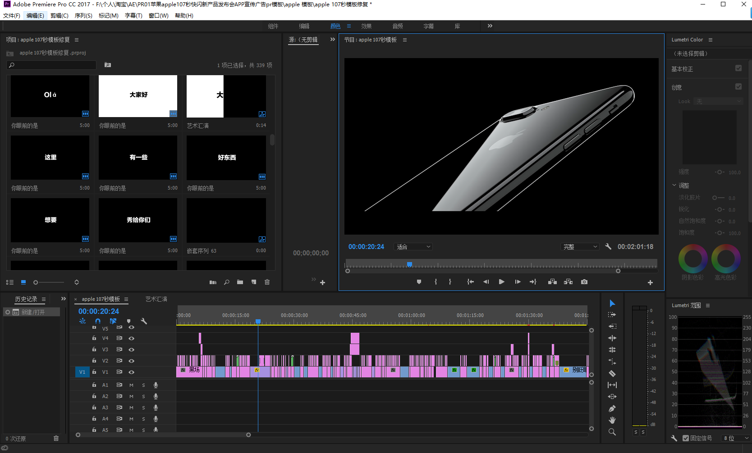Viewport: 752px width, 453px height.
Task: Open timeline display settings wrench
Action: coord(144,321)
